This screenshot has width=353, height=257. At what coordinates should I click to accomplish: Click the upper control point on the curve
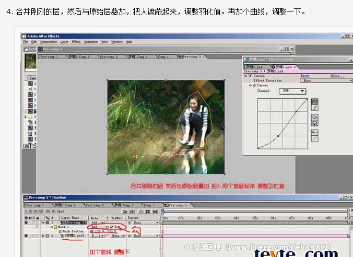click(x=296, y=111)
